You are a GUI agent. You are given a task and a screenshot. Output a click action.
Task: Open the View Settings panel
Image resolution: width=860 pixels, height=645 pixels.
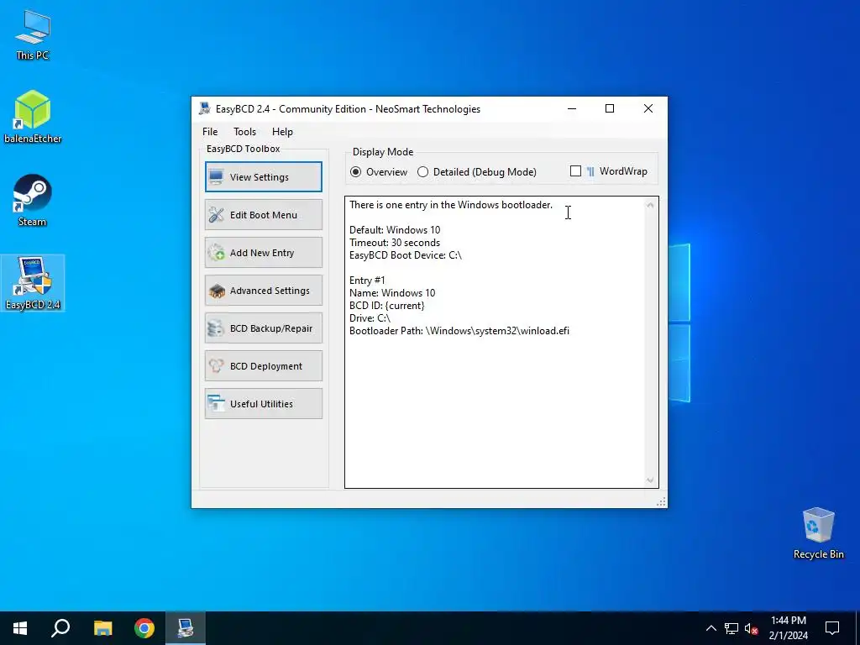coord(263,176)
